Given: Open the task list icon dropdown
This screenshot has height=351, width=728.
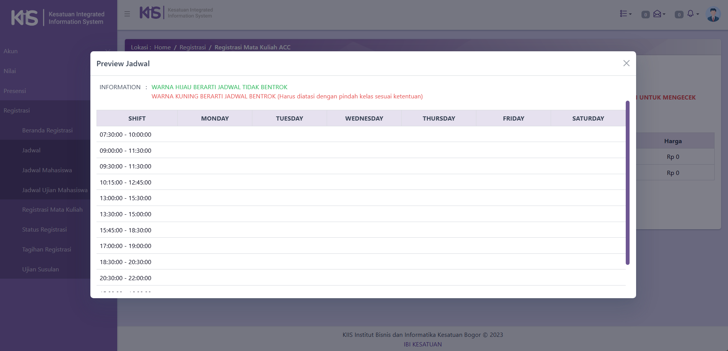Looking at the screenshot, I should (x=625, y=14).
